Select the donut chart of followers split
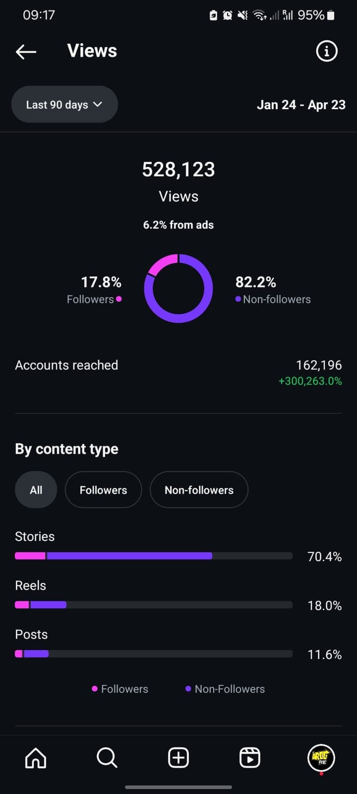Viewport: 357px width, 794px height. [178, 288]
